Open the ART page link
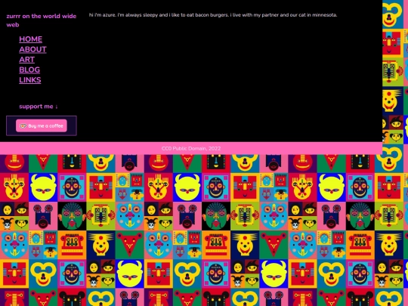Viewport: 408px width, 306px height. tap(26, 60)
